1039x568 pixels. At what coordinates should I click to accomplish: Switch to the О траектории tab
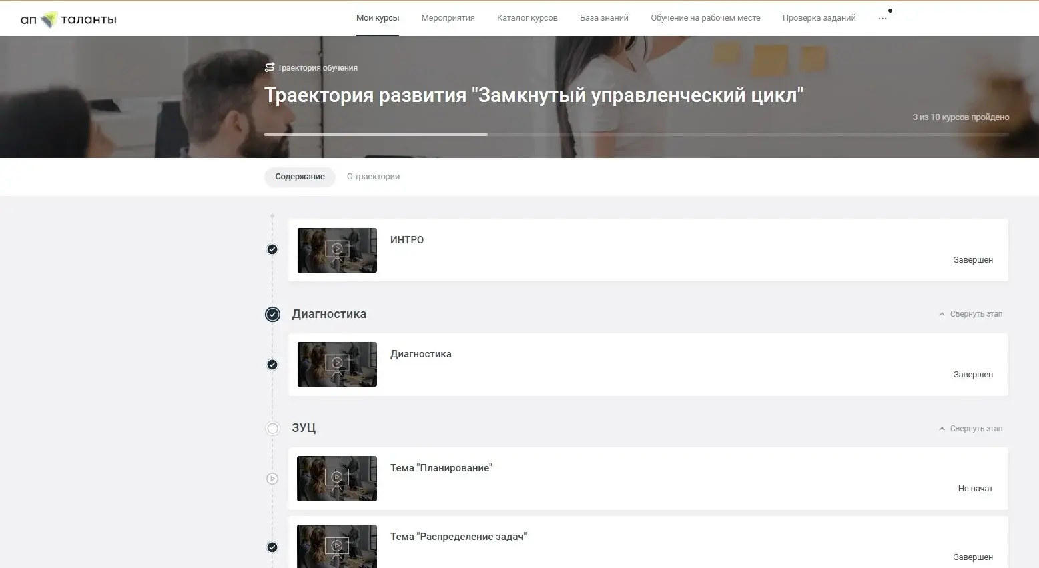point(373,177)
